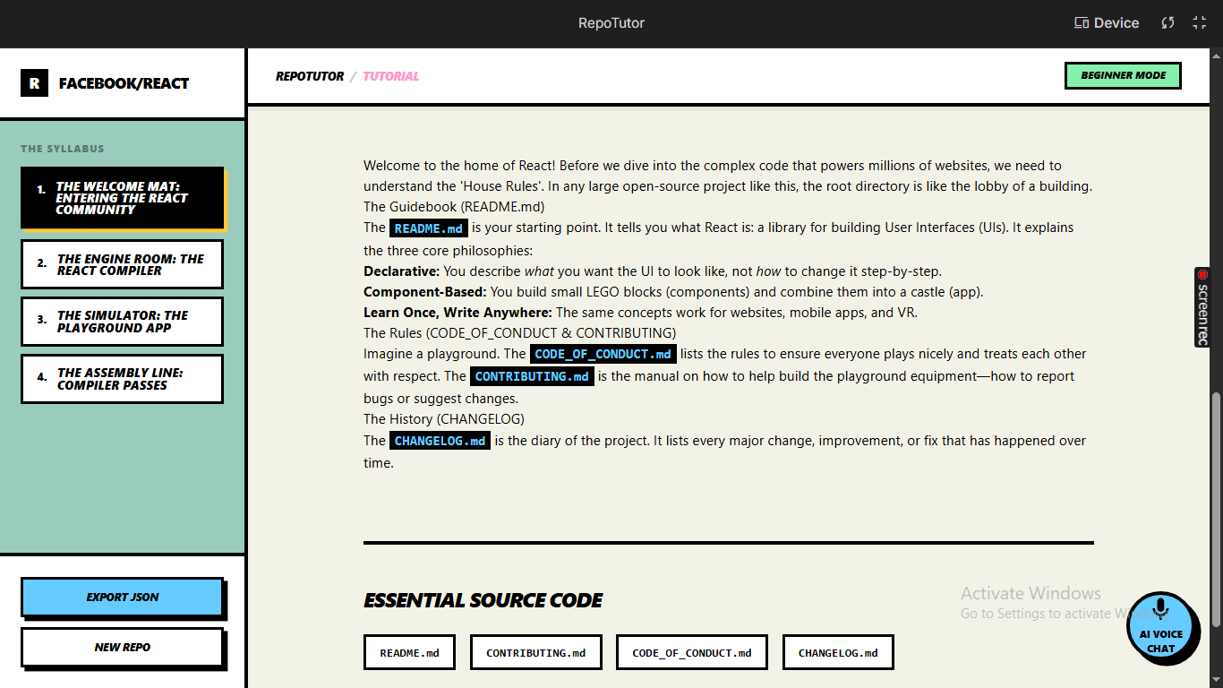Open README.md source file button
1223x688 pixels.
[409, 652]
